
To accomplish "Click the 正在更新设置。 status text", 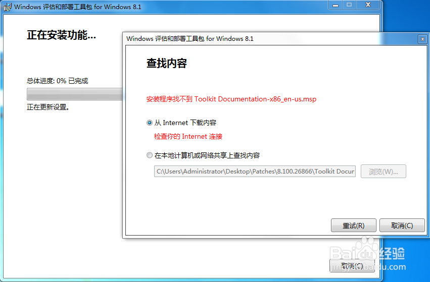I will tap(48, 107).
